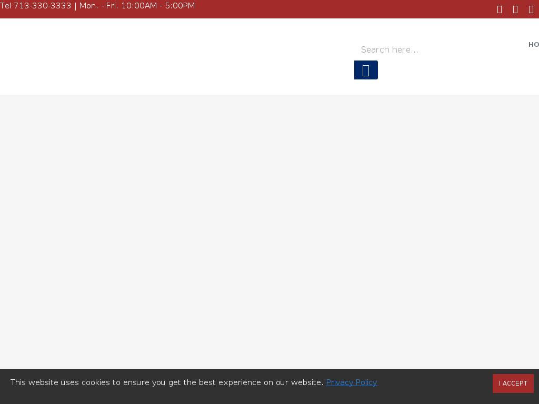Click the phone number 713-330-3333
The height and width of the screenshot is (404, 539).
tap(42, 6)
